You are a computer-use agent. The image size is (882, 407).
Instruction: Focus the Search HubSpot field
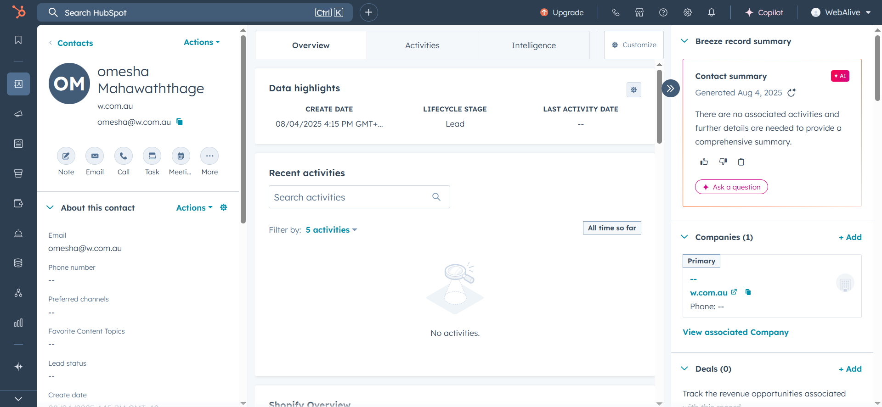click(x=195, y=12)
